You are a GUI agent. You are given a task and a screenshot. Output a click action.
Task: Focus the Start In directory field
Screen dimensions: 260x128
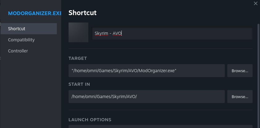(147, 97)
